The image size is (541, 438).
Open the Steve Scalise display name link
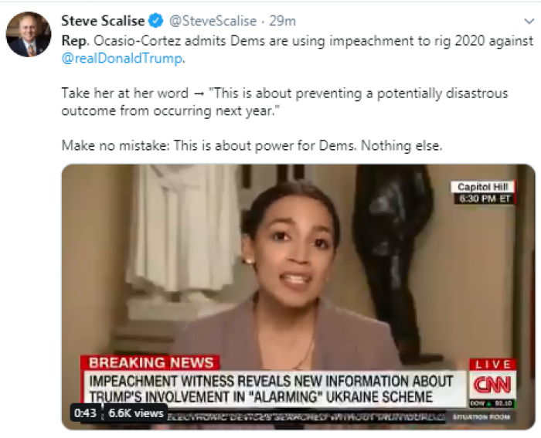(103, 21)
